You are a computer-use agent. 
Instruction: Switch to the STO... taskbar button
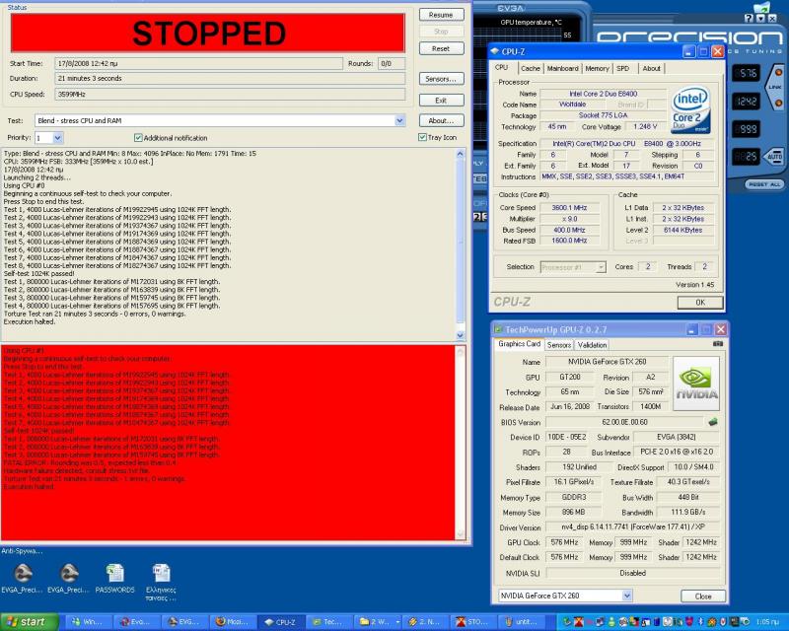click(x=473, y=622)
